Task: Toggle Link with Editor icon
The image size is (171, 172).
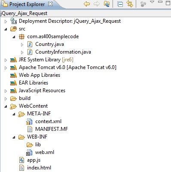Action: coord(130,4)
